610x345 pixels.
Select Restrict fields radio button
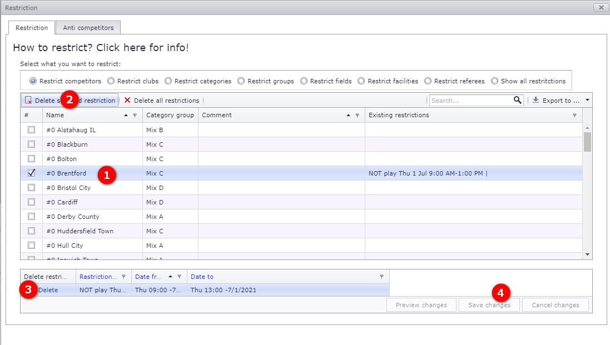(x=304, y=81)
